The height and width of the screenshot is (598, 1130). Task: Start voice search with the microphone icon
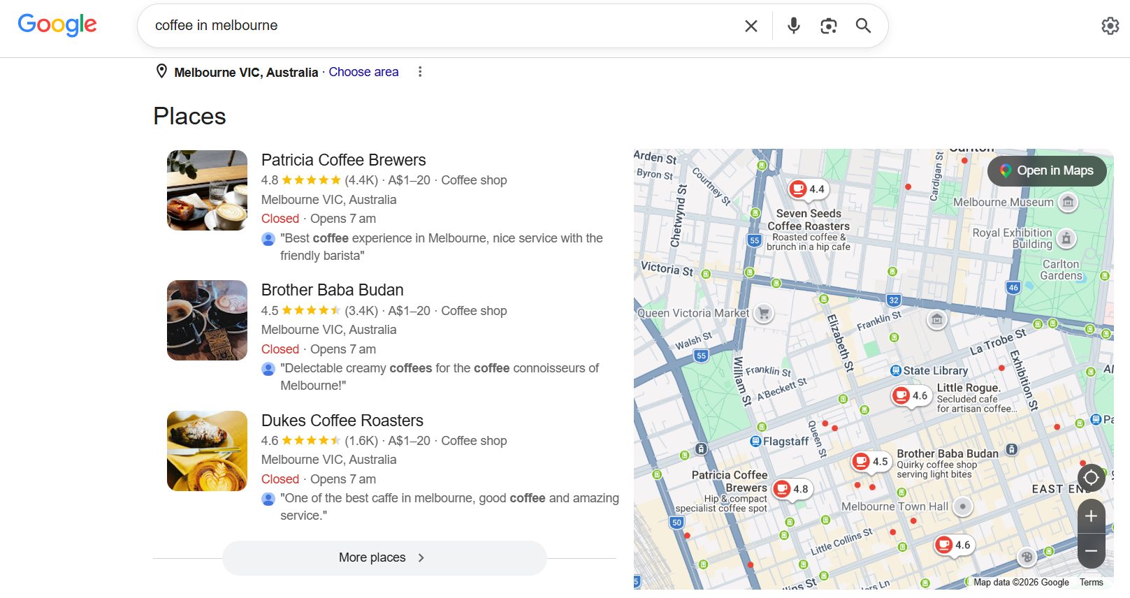(794, 26)
